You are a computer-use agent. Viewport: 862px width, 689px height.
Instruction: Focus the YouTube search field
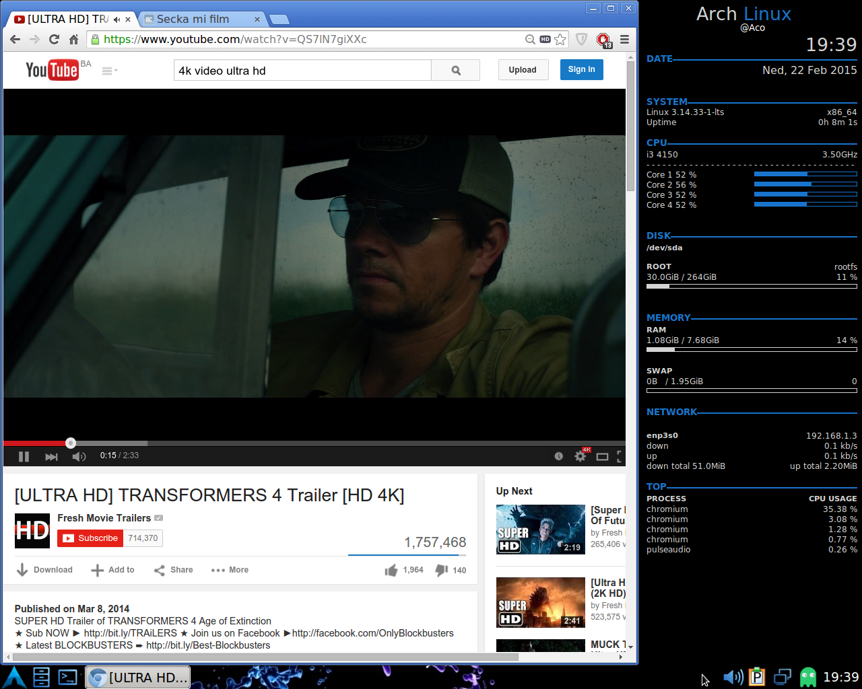pyautogui.click(x=302, y=70)
